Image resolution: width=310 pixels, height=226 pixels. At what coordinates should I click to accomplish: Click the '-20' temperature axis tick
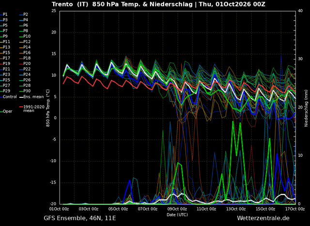coord(53,204)
